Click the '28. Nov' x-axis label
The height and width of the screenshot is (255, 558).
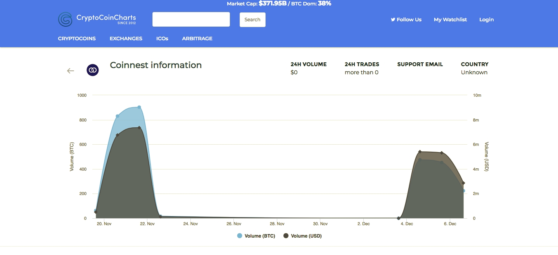(x=277, y=224)
